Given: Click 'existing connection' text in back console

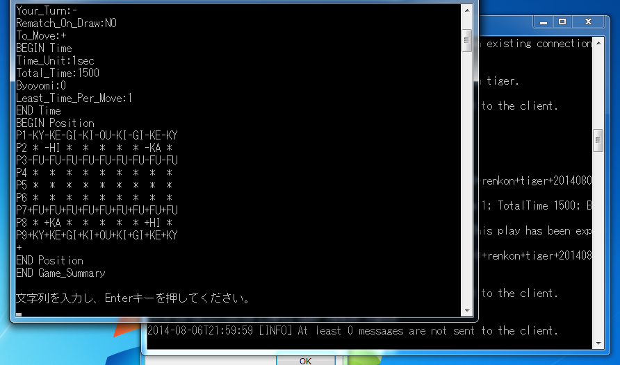Looking at the screenshot, I should coord(539,44).
